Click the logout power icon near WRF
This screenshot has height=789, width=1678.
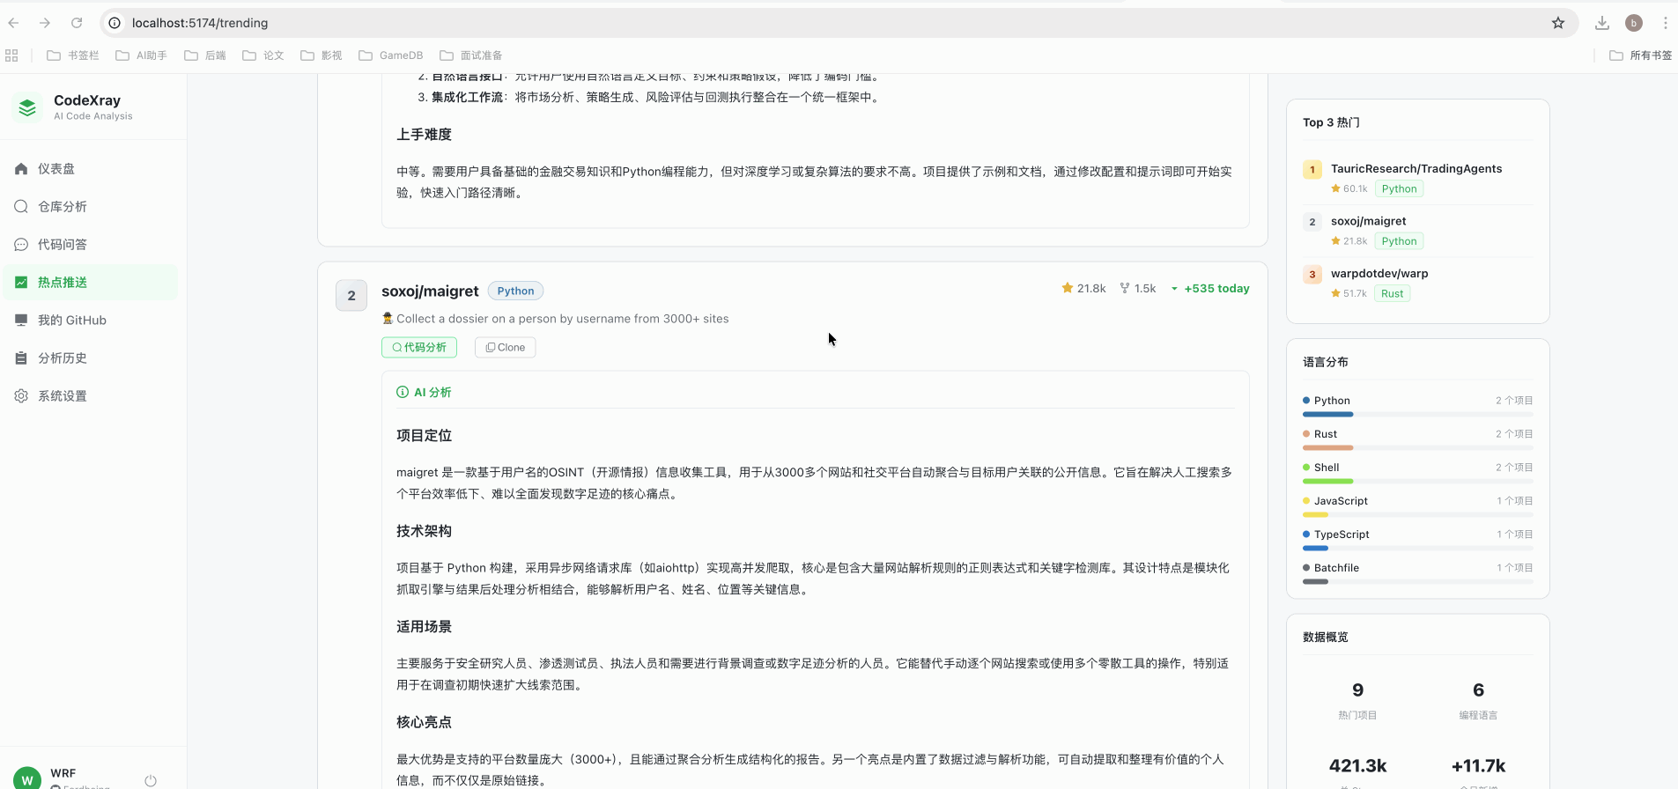(151, 780)
